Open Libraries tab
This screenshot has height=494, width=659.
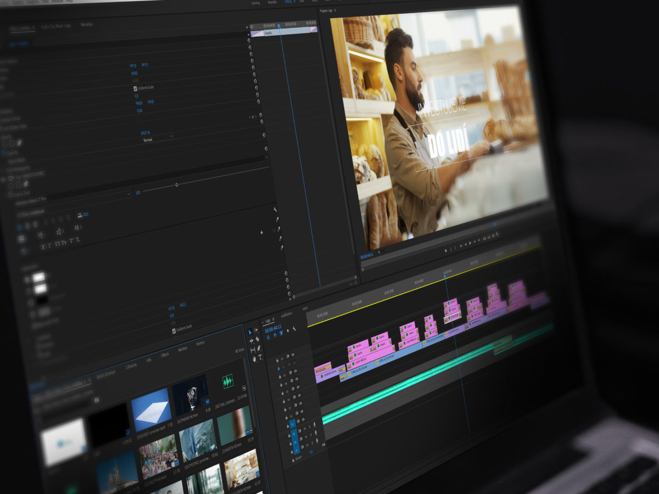tap(132, 366)
